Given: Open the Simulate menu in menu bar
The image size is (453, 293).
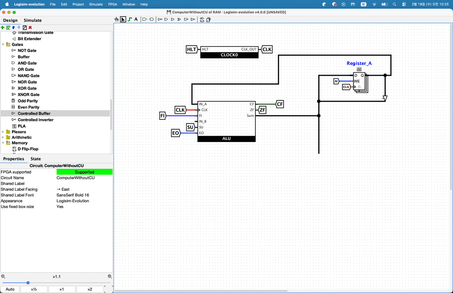Looking at the screenshot, I should (x=96, y=4).
